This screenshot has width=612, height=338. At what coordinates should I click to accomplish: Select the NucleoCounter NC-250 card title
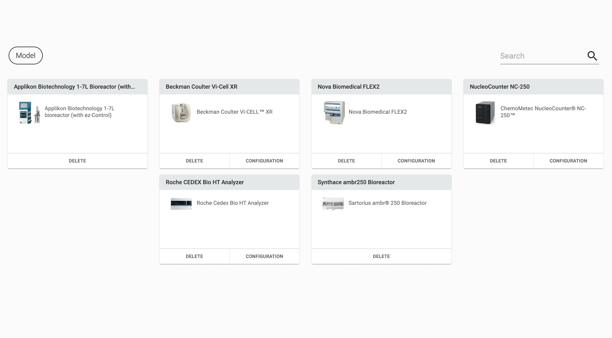499,87
